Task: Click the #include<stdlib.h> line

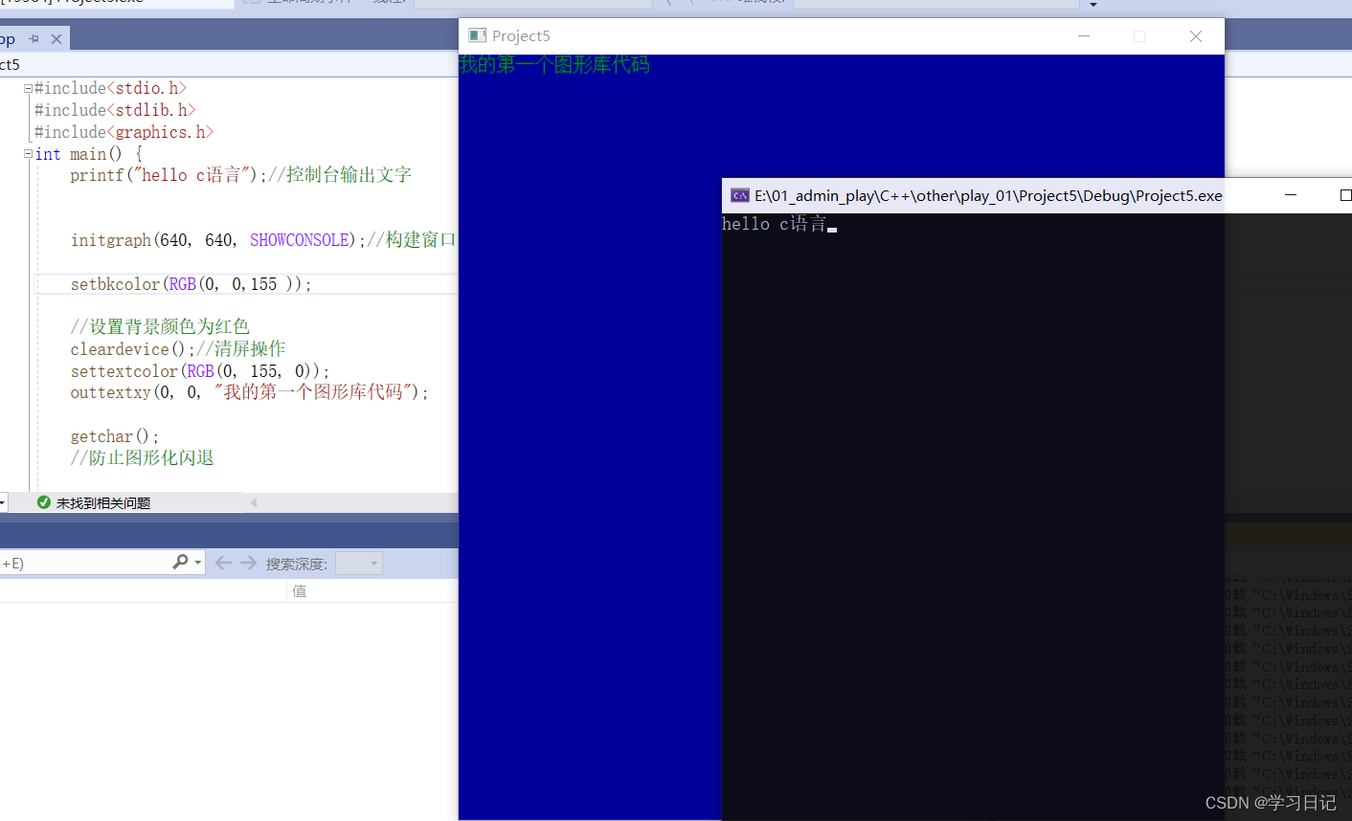Action: (x=115, y=110)
